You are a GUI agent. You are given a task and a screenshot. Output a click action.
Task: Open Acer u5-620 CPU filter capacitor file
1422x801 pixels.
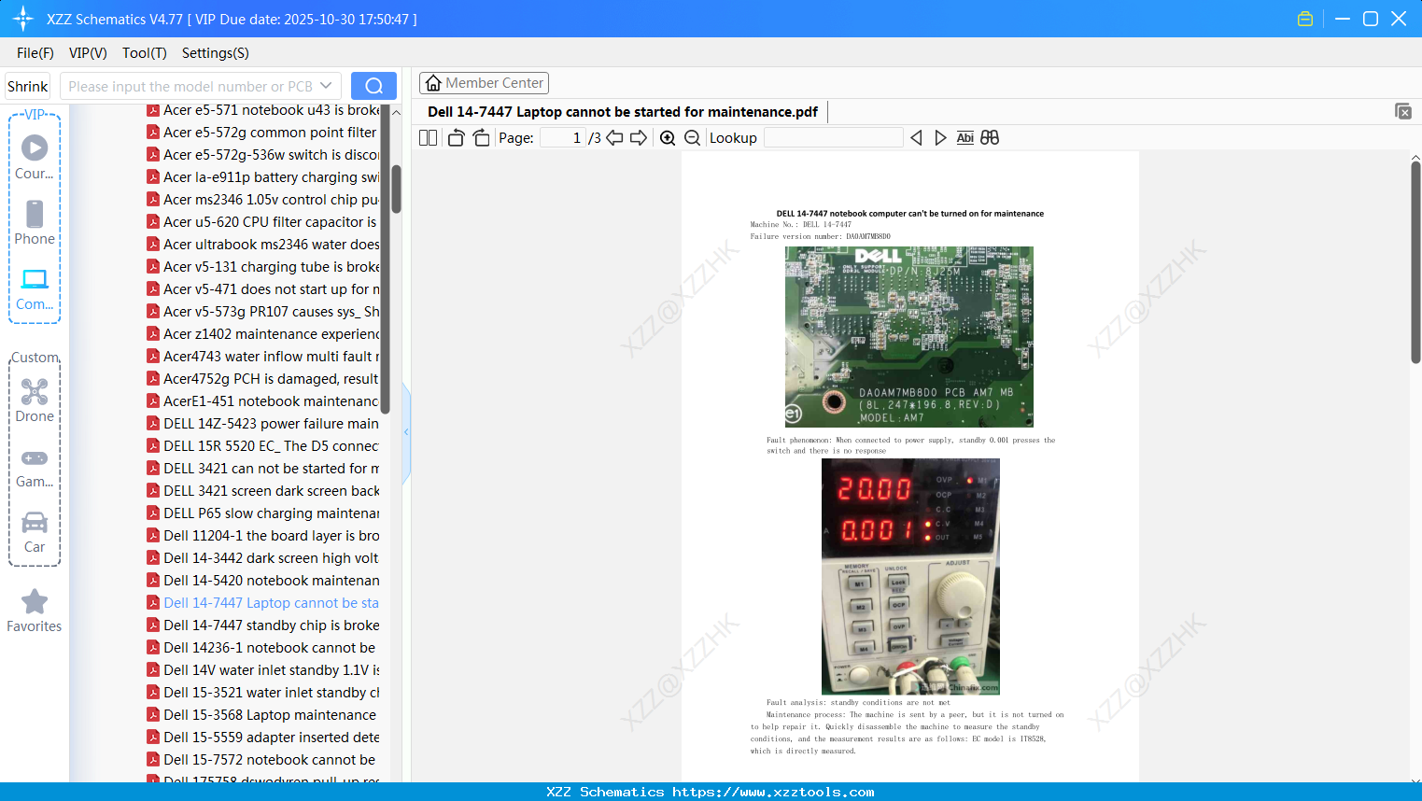[x=262, y=222]
